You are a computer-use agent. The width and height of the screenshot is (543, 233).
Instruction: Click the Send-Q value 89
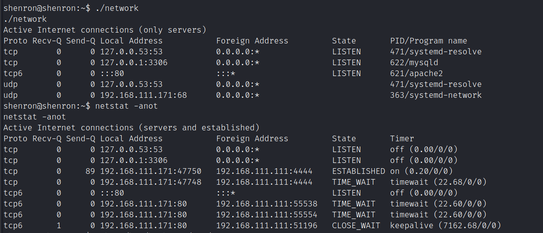(90, 171)
